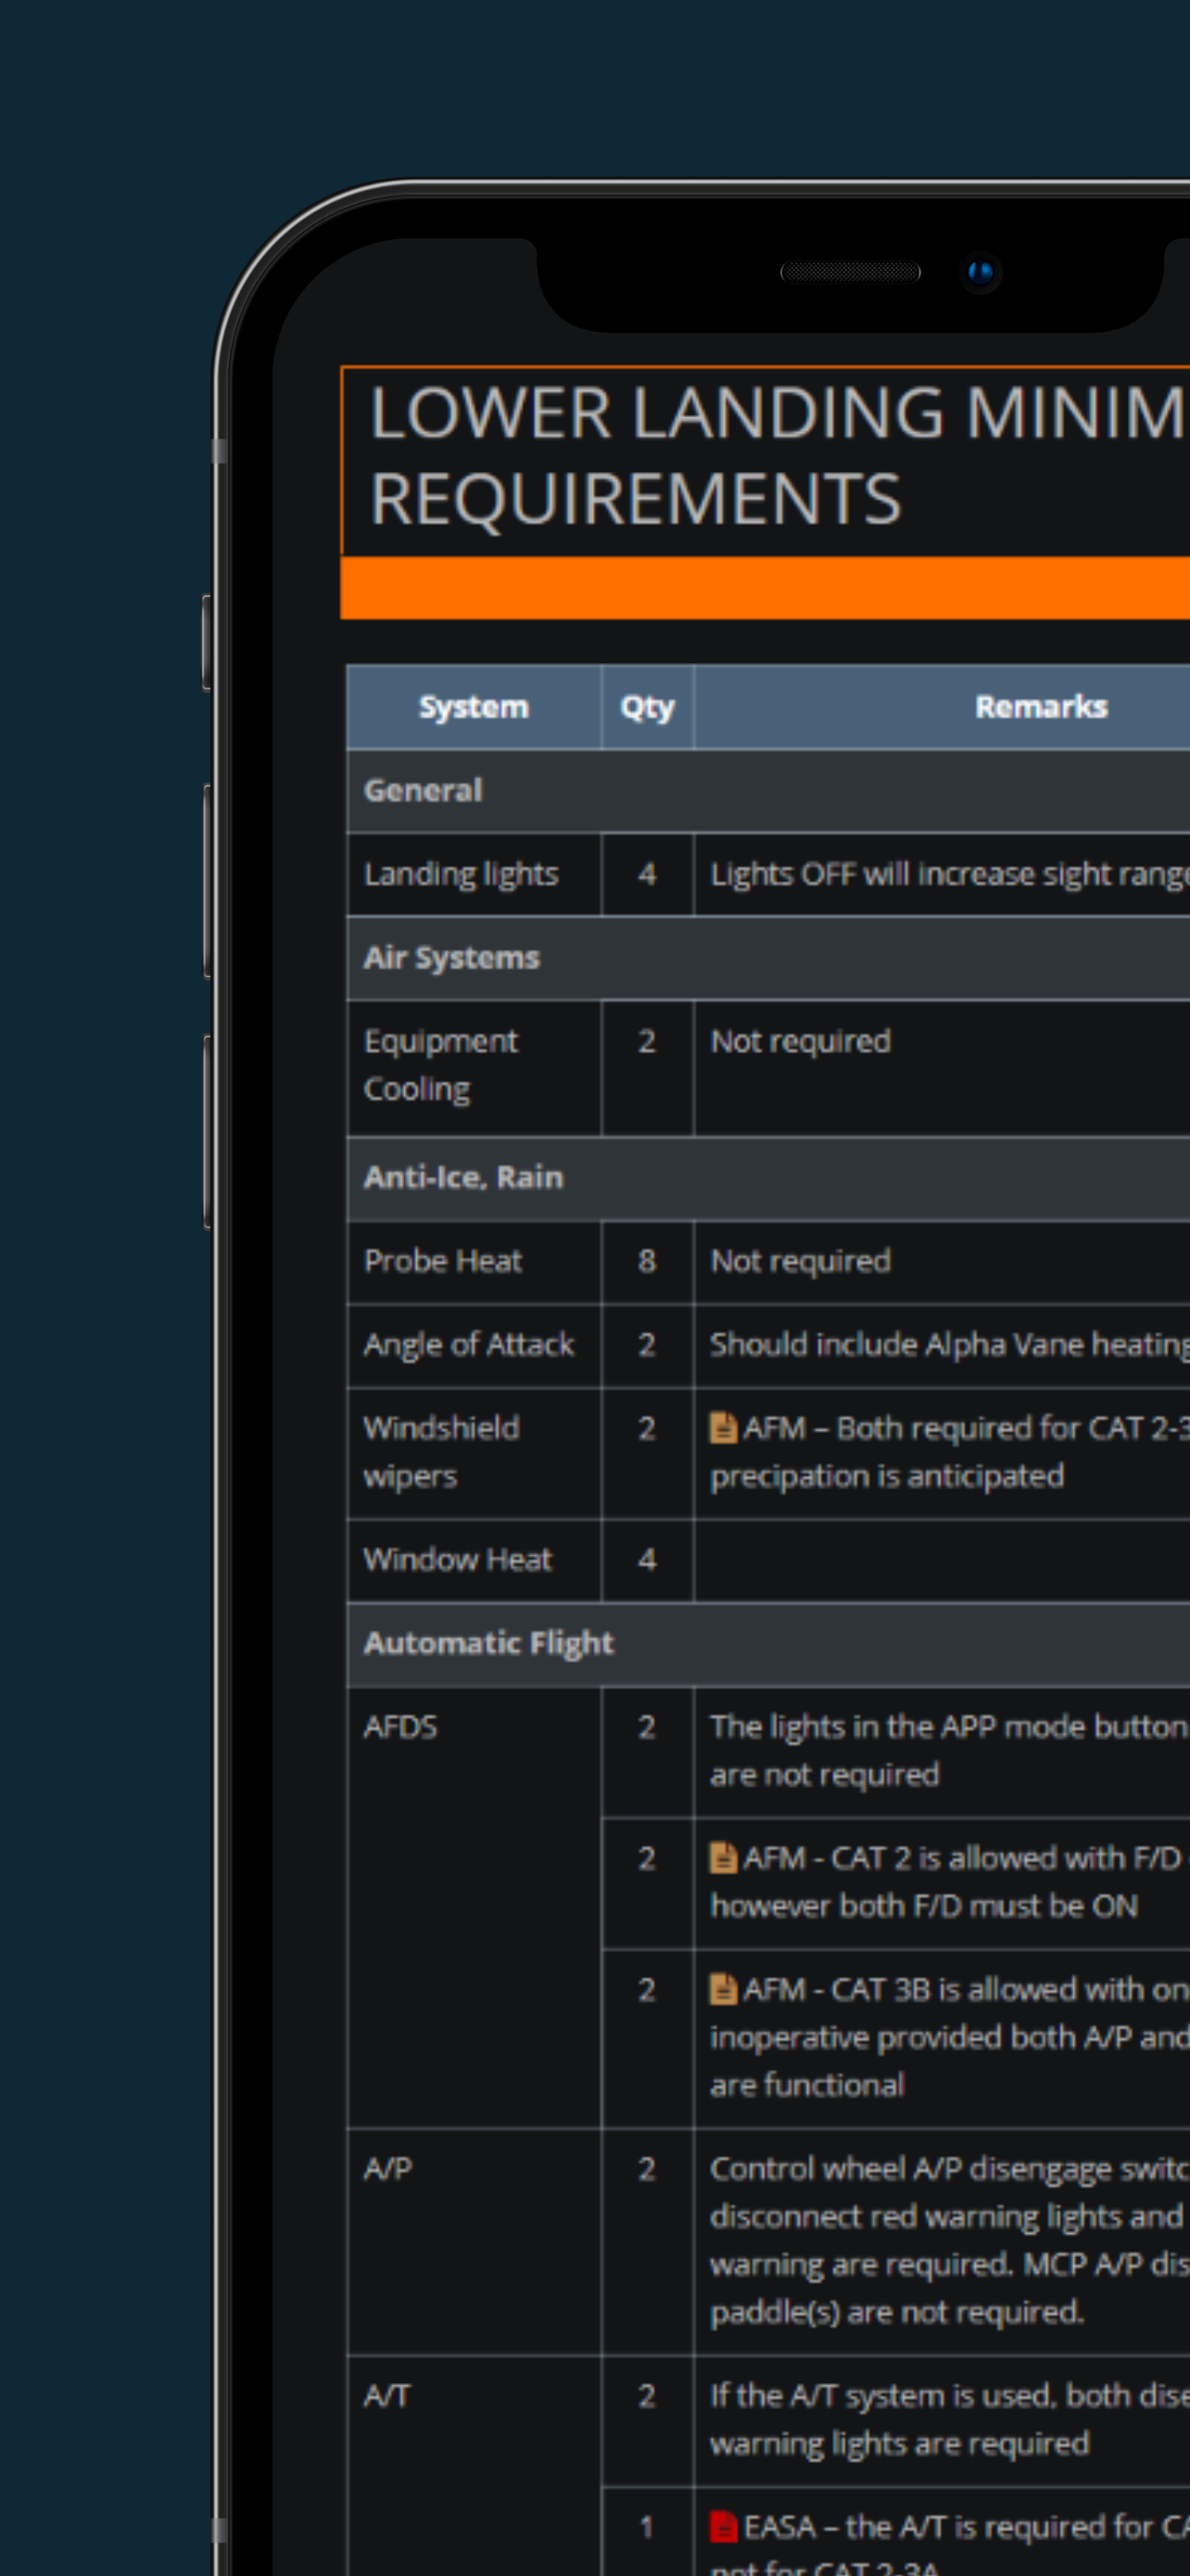The height and width of the screenshot is (2576, 1190).
Task: Click the AFM icon beside CAT 2 allowed remark
Action: [x=722, y=1857]
